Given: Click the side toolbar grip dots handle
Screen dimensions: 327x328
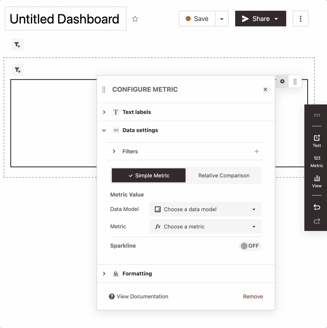Looking at the screenshot, I should click(317, 115).
